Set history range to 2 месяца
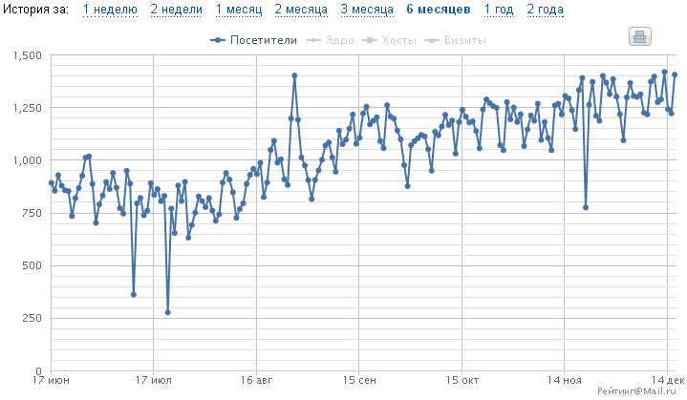 click(x=303, y=10)
